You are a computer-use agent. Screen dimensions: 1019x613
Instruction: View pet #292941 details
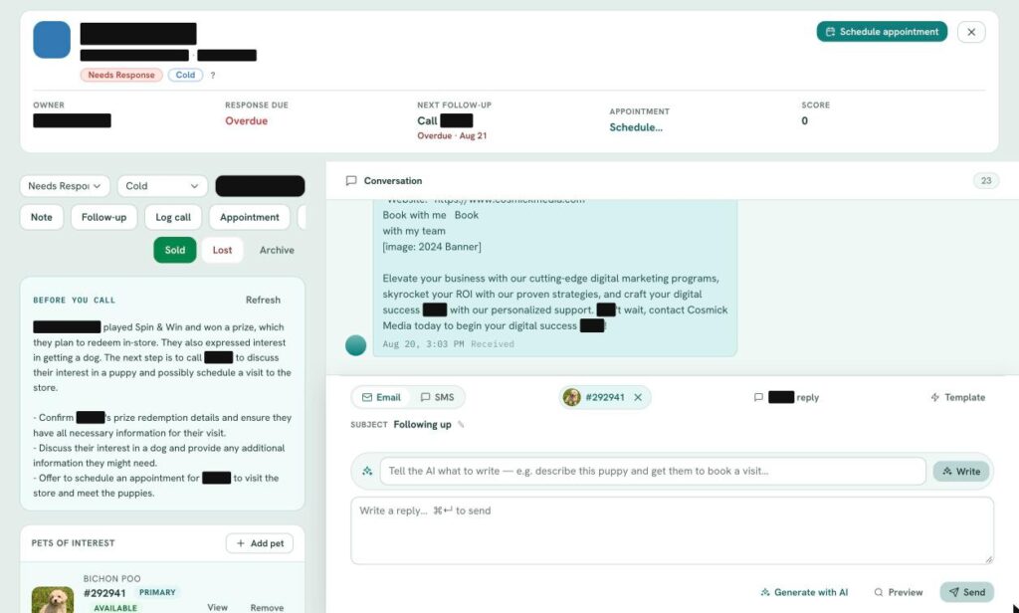click(x=217, y=607)
